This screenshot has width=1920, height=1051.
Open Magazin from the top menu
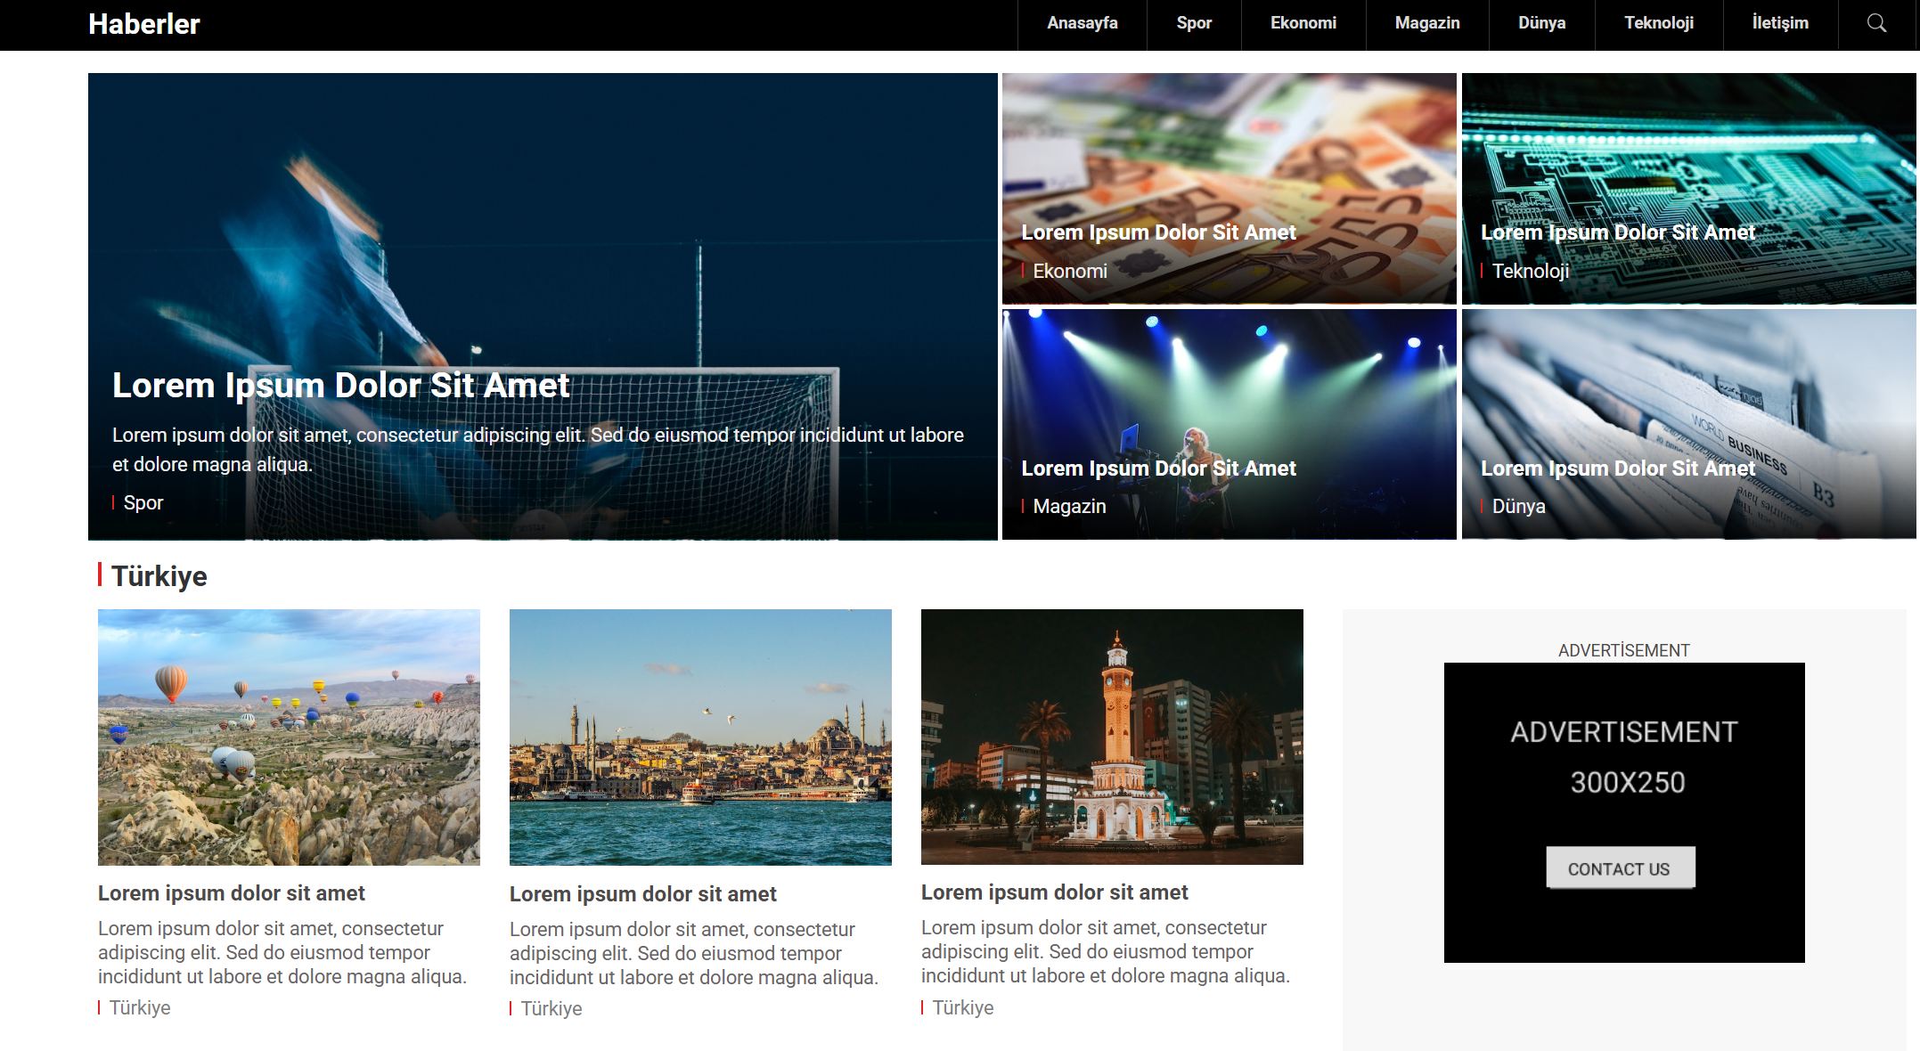[x=1426, y=23]
